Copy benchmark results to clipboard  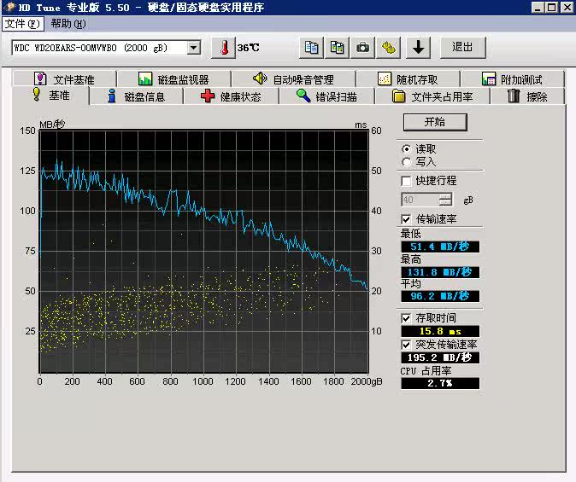point(313,47)
